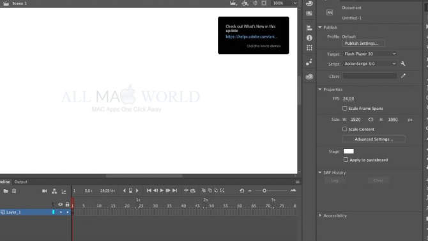Viewport: 428px width, 241px height.
Task: Lock Layer_1 using its lock dot
Action: [68, 212]
